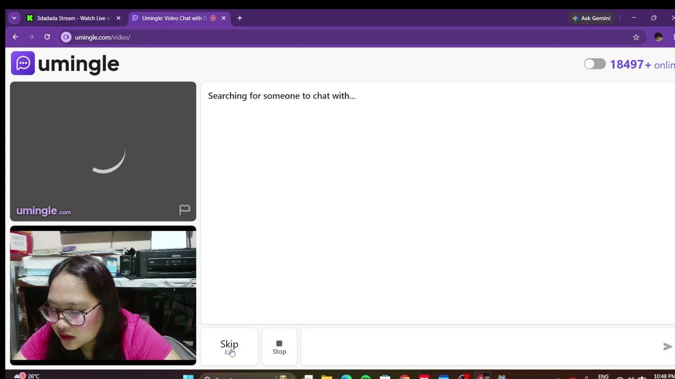Go back to the previous page
Viewport: 675px width, 379px height.
click(x=15, y=37)
